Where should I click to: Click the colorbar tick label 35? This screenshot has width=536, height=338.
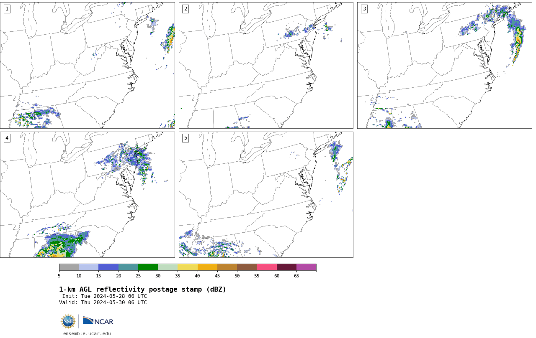[x=178, y=276]
